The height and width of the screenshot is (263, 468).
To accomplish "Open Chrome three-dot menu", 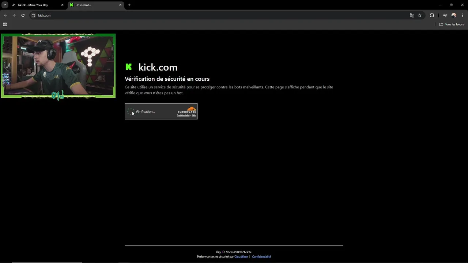I will (x=463, y=15).
